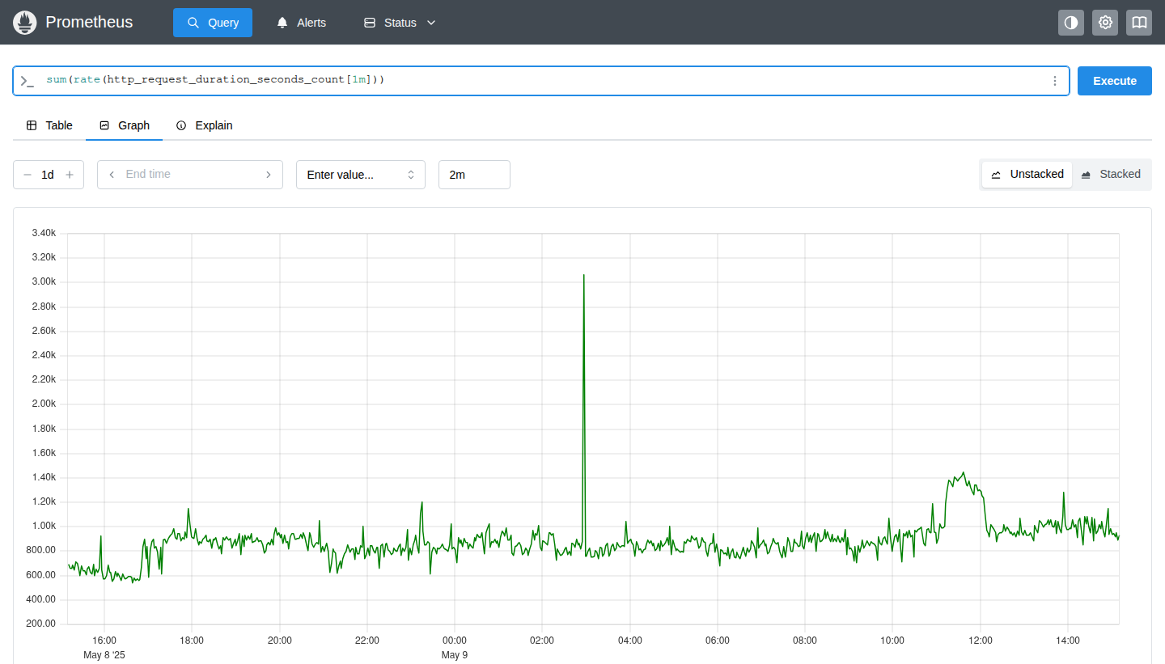Click the PromQL expression input field

coord(540,81)
